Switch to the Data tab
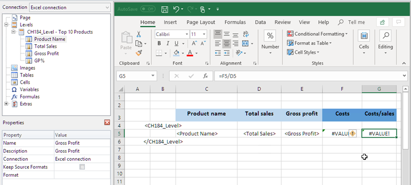This screenshot has height=185, width=411. point(260,22)
